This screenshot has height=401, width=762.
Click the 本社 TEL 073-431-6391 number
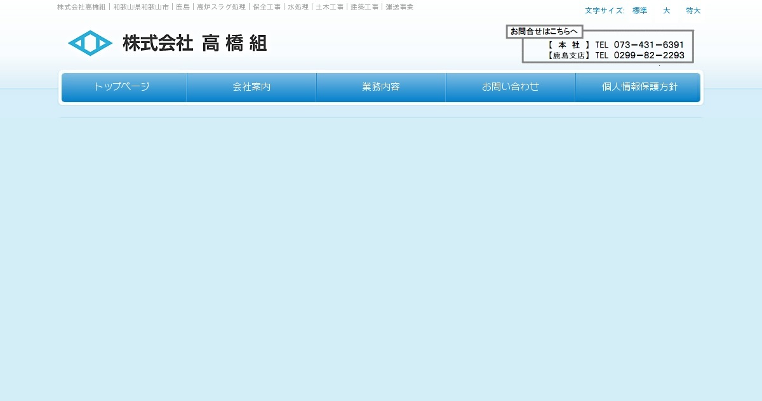coord(616,44)
